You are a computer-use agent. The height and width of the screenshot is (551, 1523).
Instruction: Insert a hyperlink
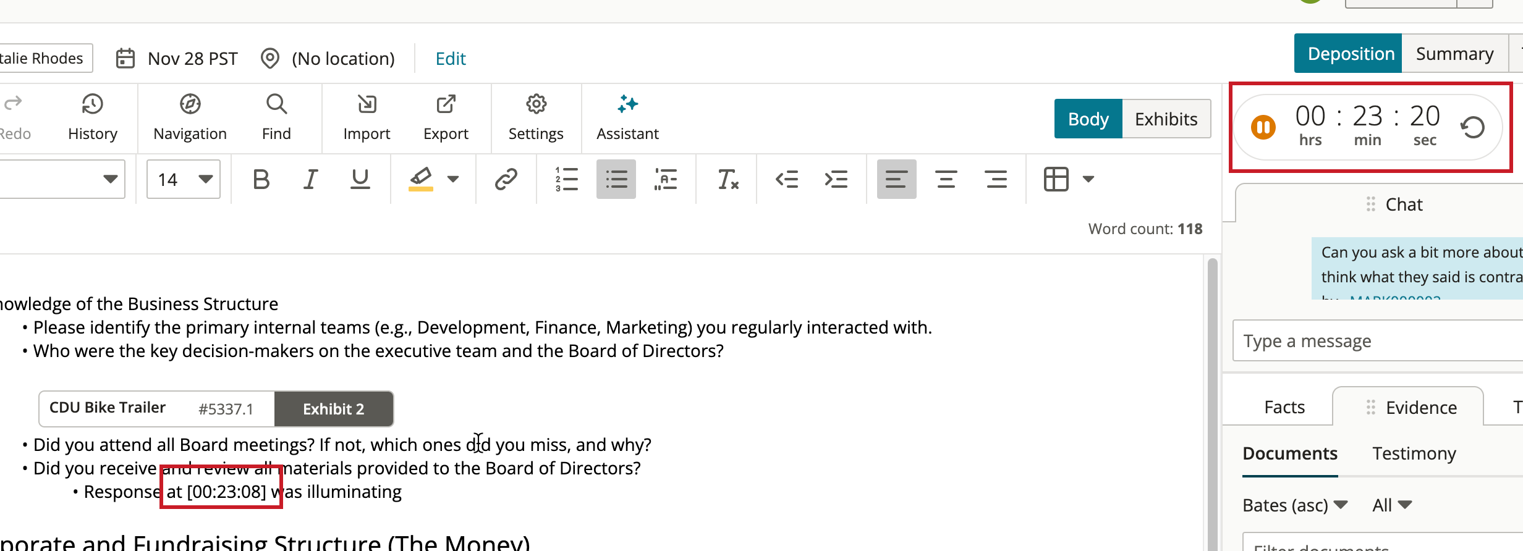506,180
